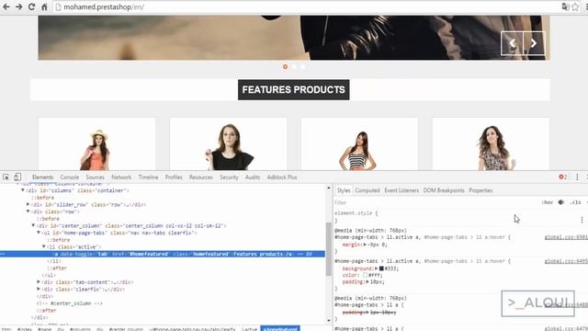
Task: Switch to the Styles sidebar tab
Action: point(344,190)
